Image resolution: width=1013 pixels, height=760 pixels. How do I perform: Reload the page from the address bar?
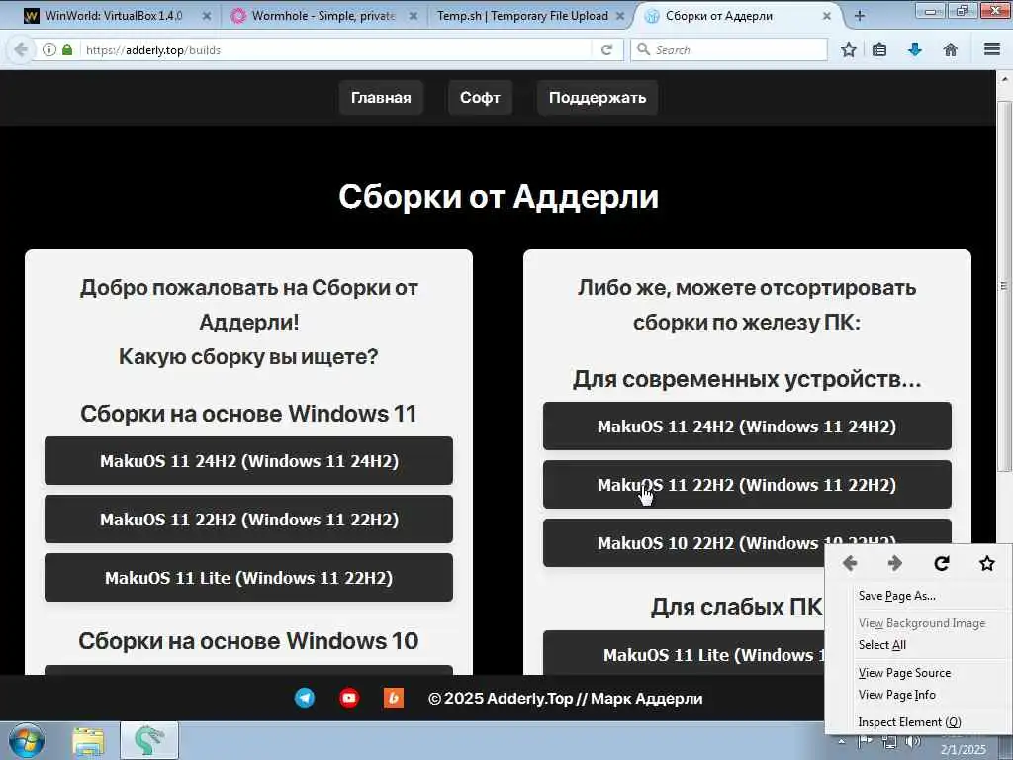(x=606, y=49)
